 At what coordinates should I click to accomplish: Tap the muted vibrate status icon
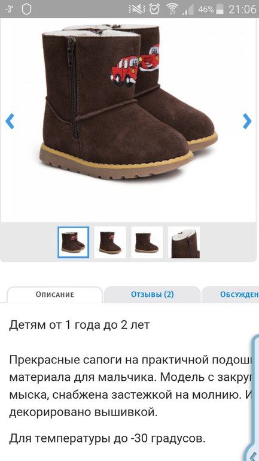pos(137,9)
